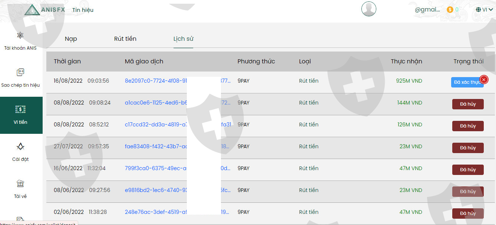
Task: Click Đã hủy button for 27/07/2022 row
Action: pyautogui.click(x=468, y=148)
